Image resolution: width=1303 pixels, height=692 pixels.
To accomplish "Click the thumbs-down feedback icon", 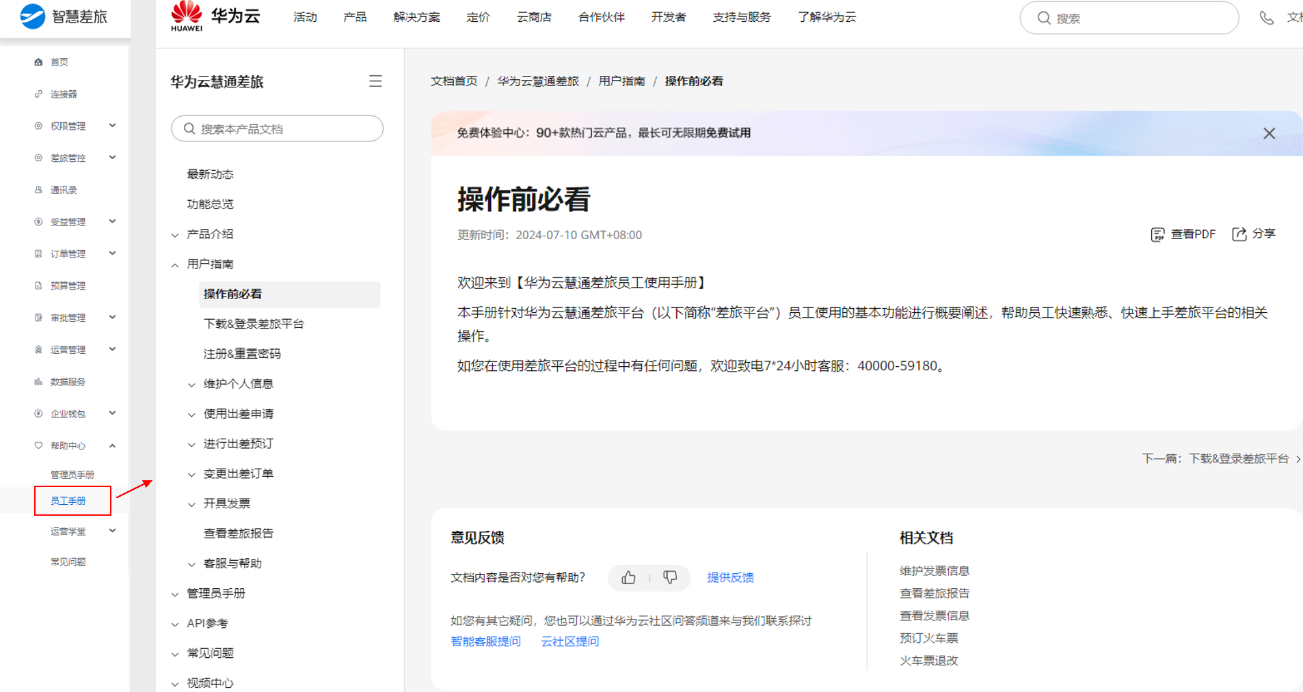I will tap(670, 578).
